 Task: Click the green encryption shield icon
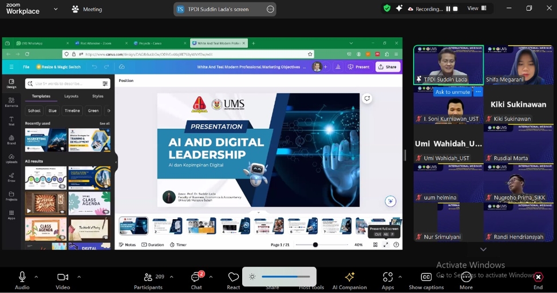[x=387, y=8]
